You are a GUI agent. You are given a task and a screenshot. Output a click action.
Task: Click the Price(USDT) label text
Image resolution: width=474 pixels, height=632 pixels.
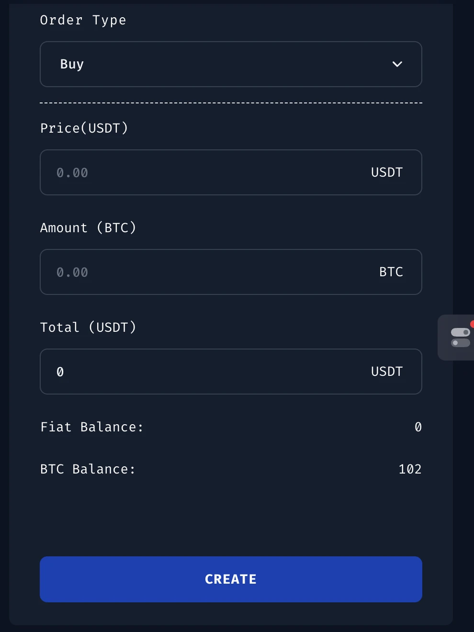pos(84,128)
